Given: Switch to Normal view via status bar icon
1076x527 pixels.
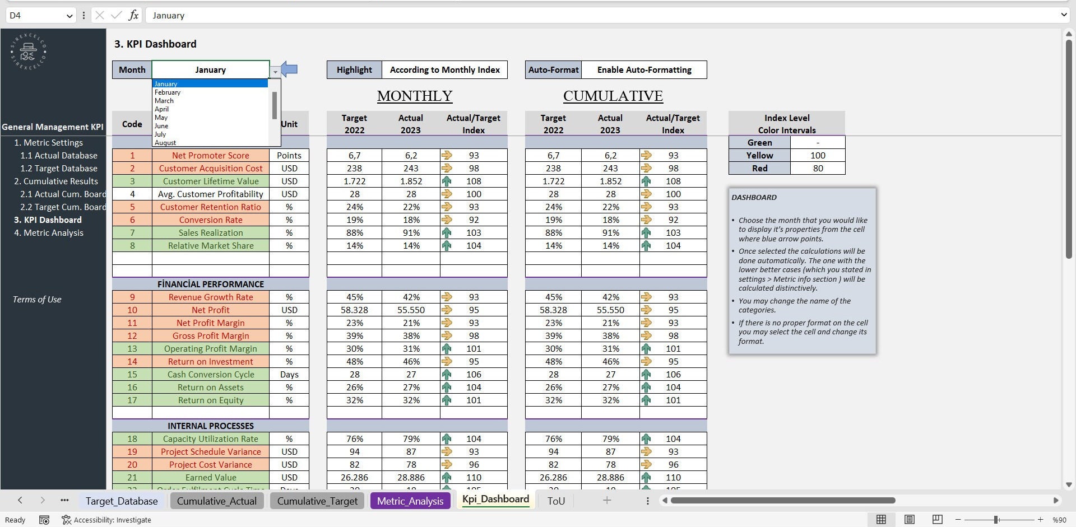Looking at the screenshot, I should point(881,519).
